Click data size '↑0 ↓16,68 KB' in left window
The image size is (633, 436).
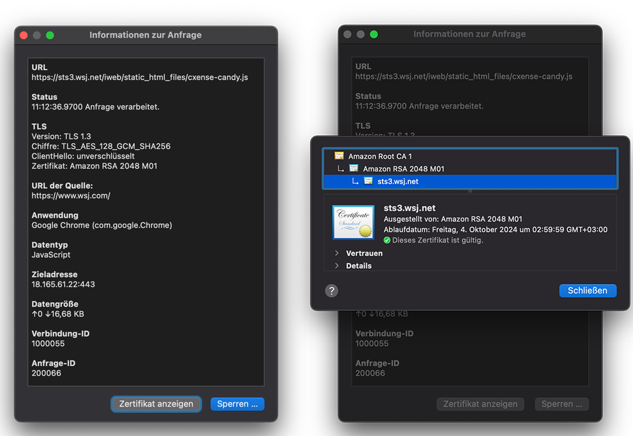pos(58,314)
